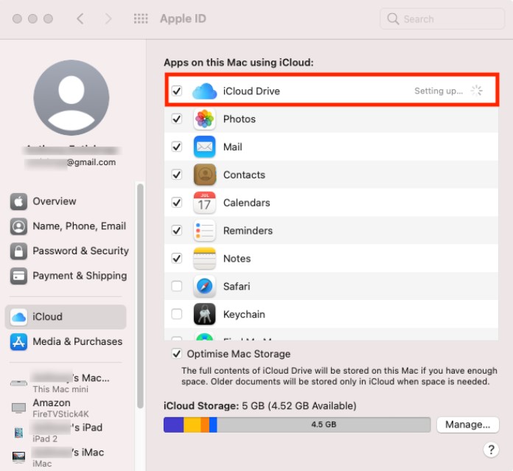Click the Setting up... status text

439,91
